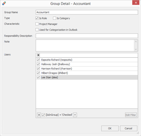The image size is (141, 136).
Task: Click the header select-all square icon
Action: 38,55
